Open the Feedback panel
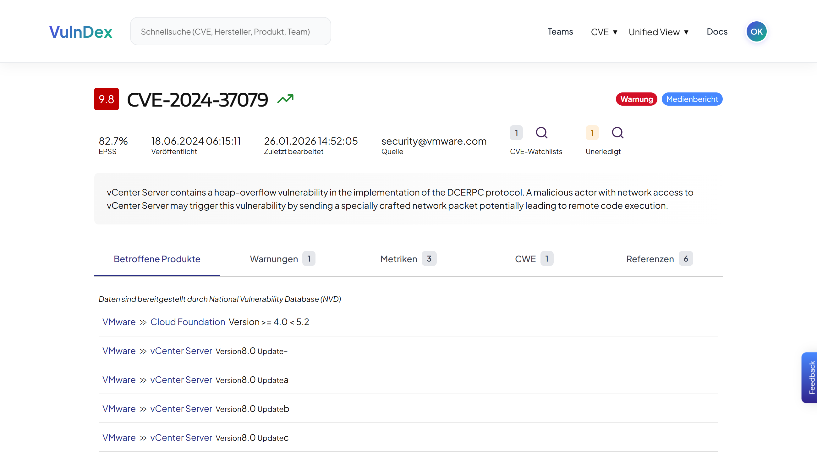This screenshot has width=817, height=459. [810, 378]
